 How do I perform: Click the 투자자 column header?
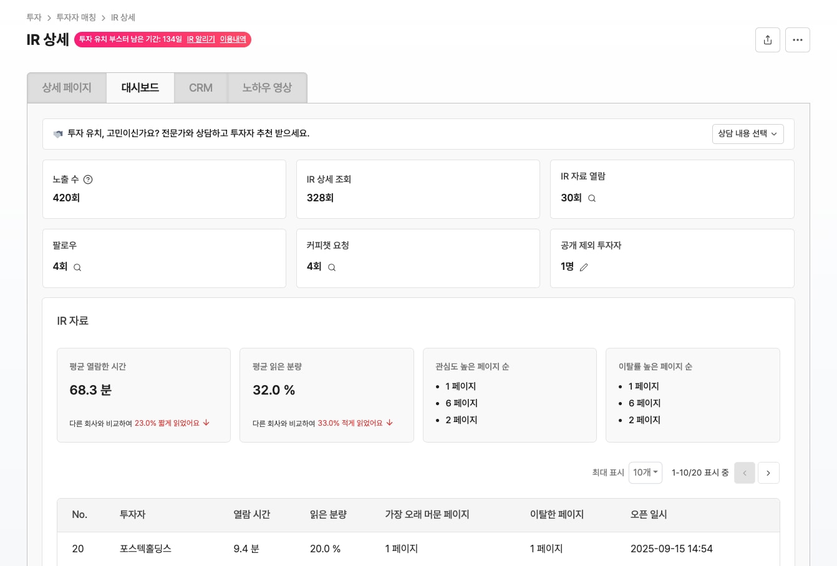pyautogui.click(x=132, y=514)
